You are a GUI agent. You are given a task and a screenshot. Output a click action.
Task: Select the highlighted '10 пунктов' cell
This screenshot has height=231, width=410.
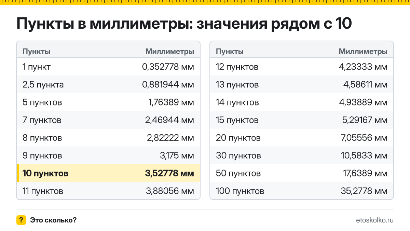(45, 173)
